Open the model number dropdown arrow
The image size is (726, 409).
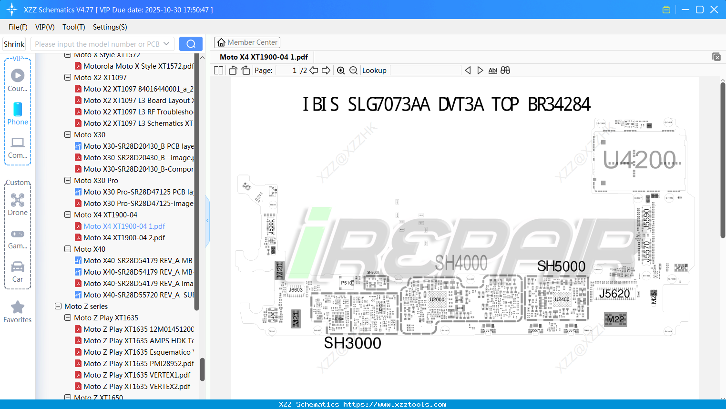coord(166,44)
